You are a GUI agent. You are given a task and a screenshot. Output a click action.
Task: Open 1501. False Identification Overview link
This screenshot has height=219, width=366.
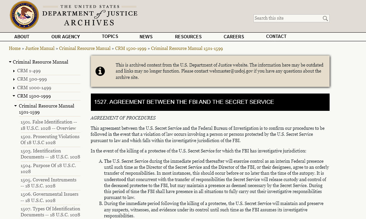[x=48, y=125]
